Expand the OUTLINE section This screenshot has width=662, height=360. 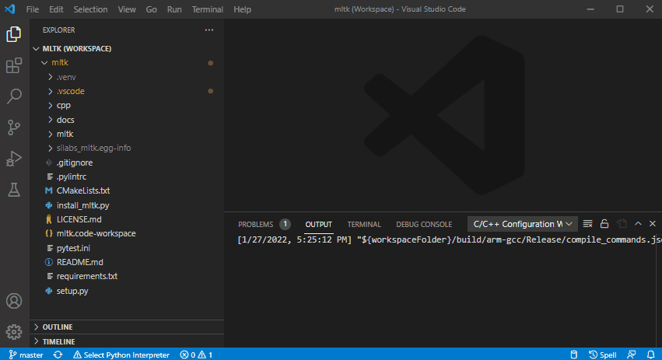click(x=58, y=327)
